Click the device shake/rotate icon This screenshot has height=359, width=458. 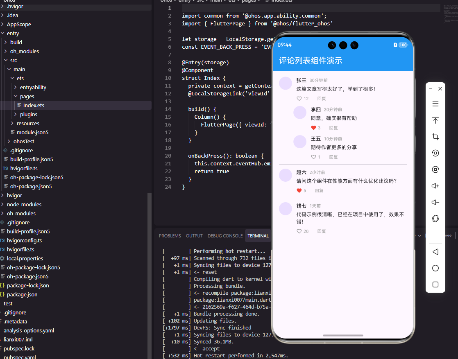pos(435,218)
